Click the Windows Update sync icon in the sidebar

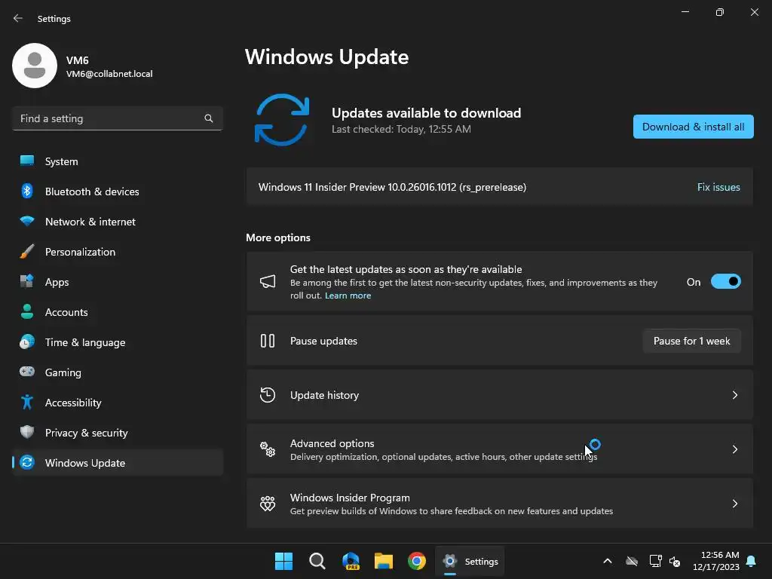27,462
